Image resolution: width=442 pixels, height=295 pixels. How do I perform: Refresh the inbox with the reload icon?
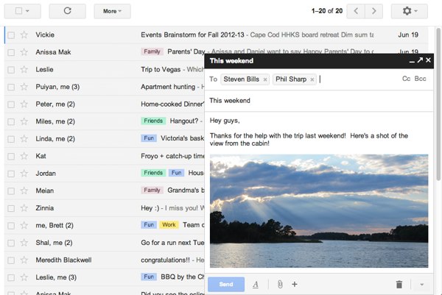pos(68,11)
